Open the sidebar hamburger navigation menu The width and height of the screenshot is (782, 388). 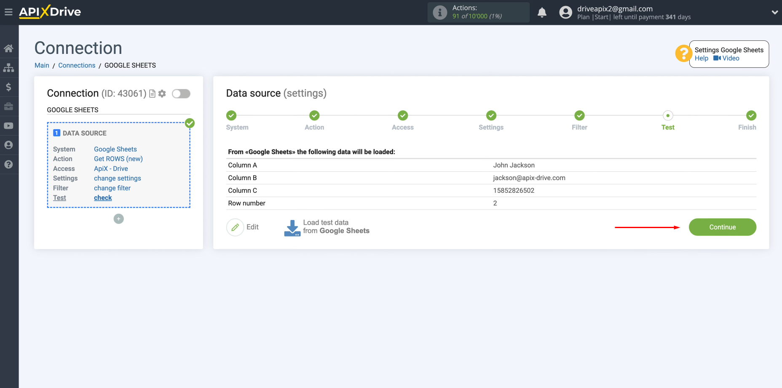8,12
